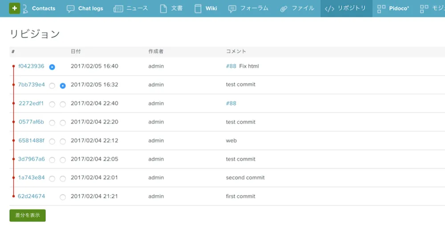The image size is (445, 229).
Task: Select second radio button for revision 0577af6b
Action: point(63,123)
